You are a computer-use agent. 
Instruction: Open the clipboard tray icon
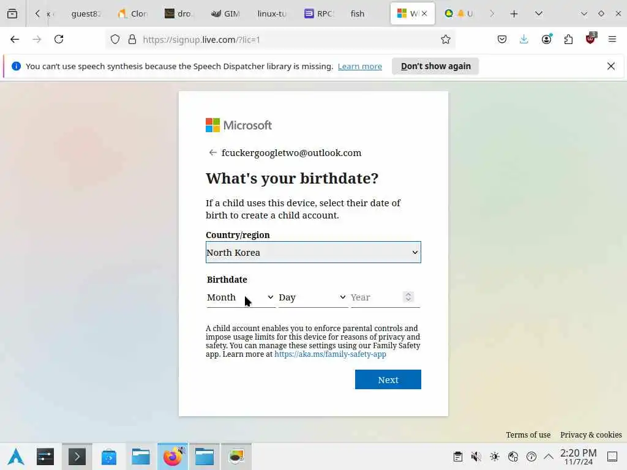[x=458, y=457]
